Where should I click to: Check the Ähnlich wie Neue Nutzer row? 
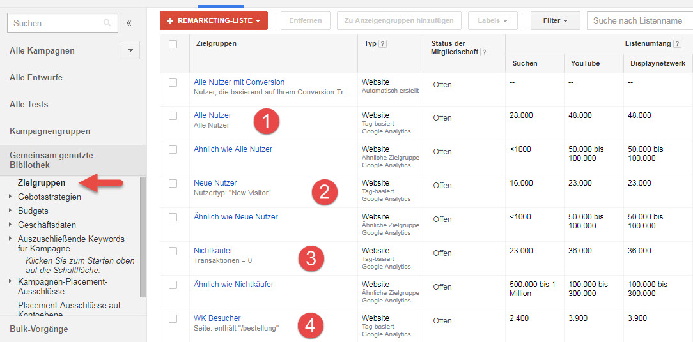[173, 217]
